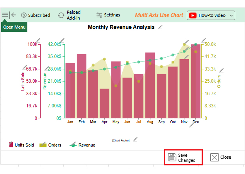Click the Save Changes button
The image size is (245, 174).
[x=183, y=158]
